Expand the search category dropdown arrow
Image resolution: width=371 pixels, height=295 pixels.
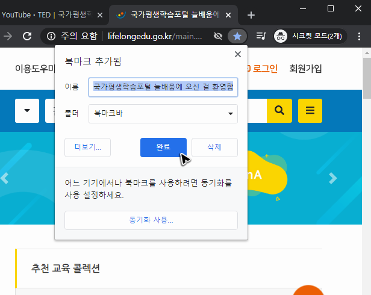[27, 111]
